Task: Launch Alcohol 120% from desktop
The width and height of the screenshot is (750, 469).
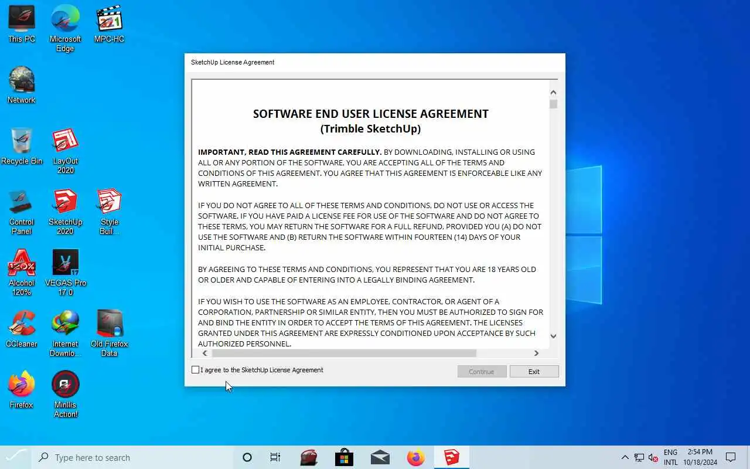Action: coord(22,273)
